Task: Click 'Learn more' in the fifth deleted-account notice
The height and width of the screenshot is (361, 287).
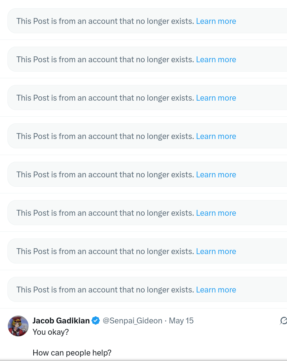Action: (216, 175)
